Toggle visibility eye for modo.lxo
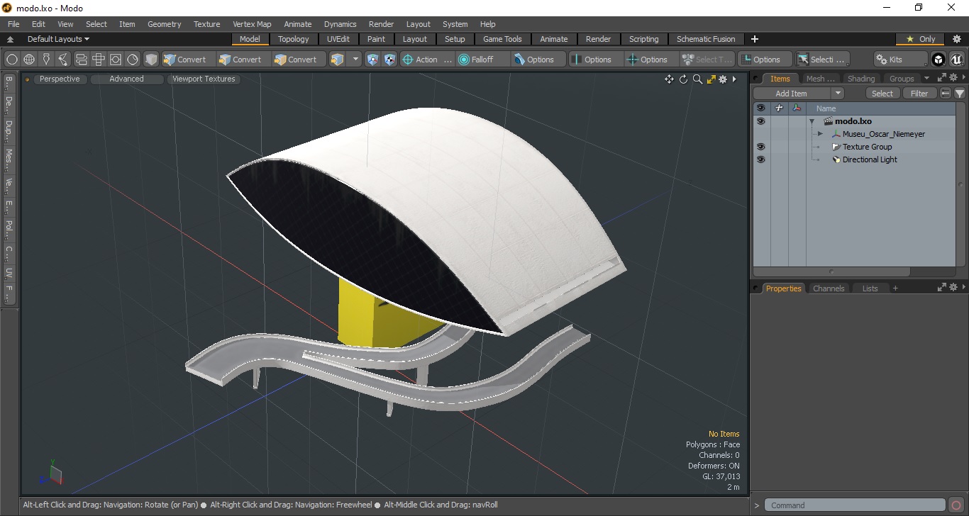The height and width of the screenshot is (516, 969). 761,121
